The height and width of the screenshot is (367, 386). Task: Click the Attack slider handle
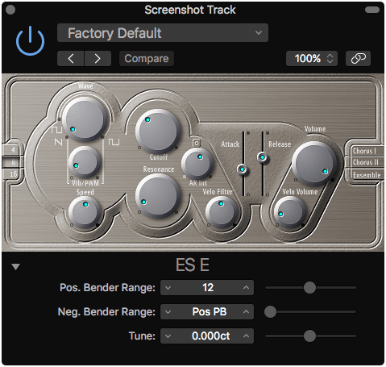coord(243,169)
